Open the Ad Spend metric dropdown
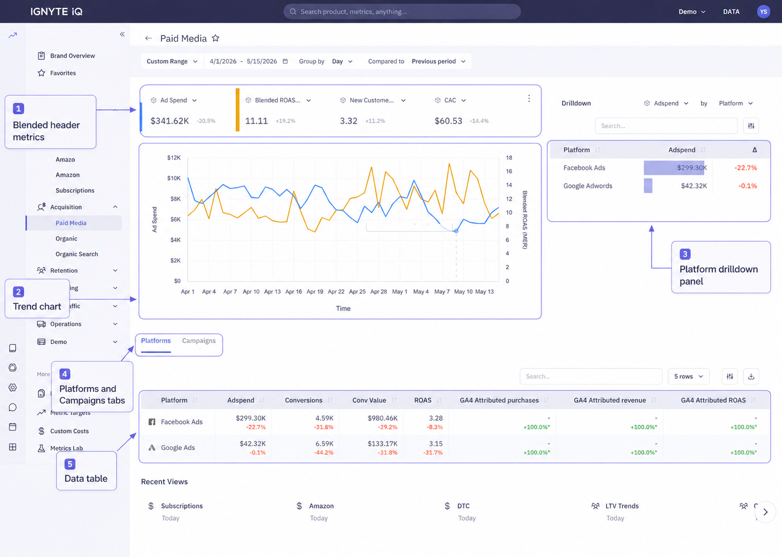782x557 pixels. [x=174, y=100]
